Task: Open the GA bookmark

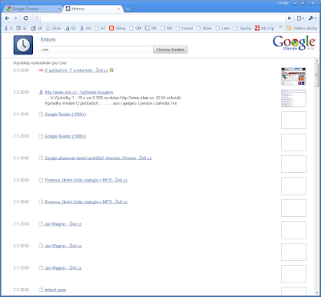Action: (86, 28)
